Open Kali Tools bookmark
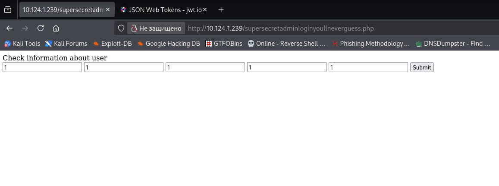This screenshot has height=186, width=499. [x=22, y=44]
